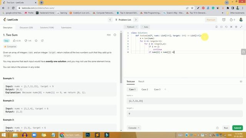Click the Premium button

(x=211, y=20)
